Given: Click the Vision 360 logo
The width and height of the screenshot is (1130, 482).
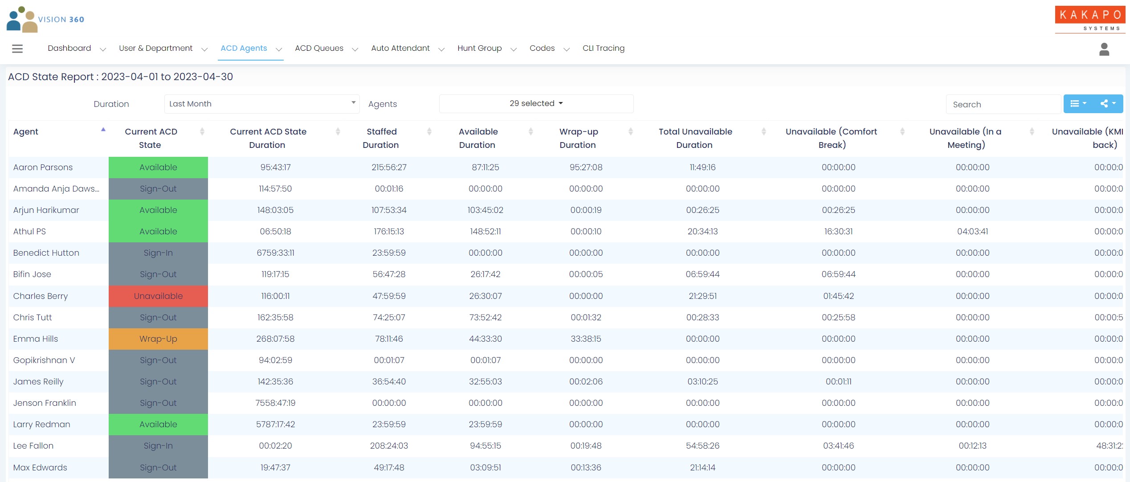Looking at the screenshot, I should pyautogui.click(x=45, y=20).
